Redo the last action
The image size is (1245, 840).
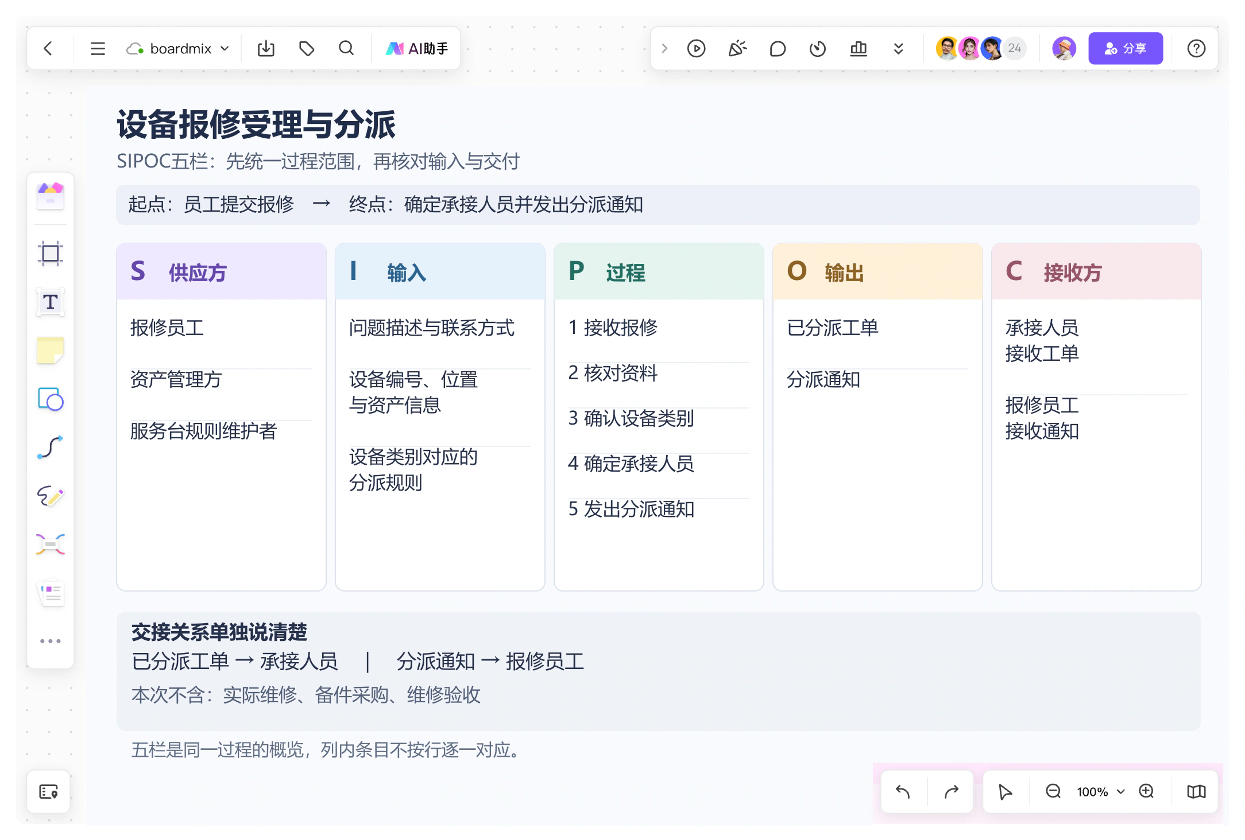tap(952, 792)
